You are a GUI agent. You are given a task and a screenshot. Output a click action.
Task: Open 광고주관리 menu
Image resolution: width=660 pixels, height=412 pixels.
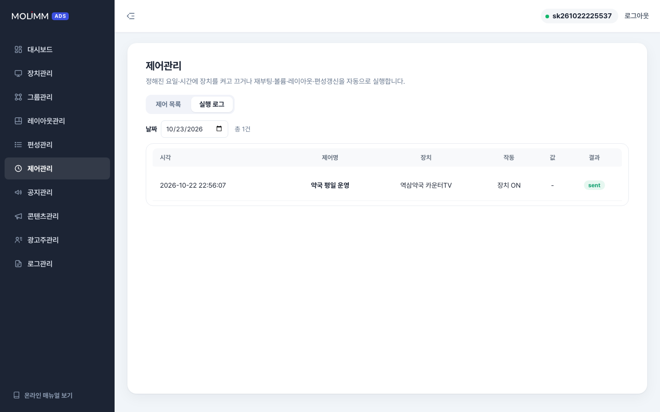pos(57,240)
